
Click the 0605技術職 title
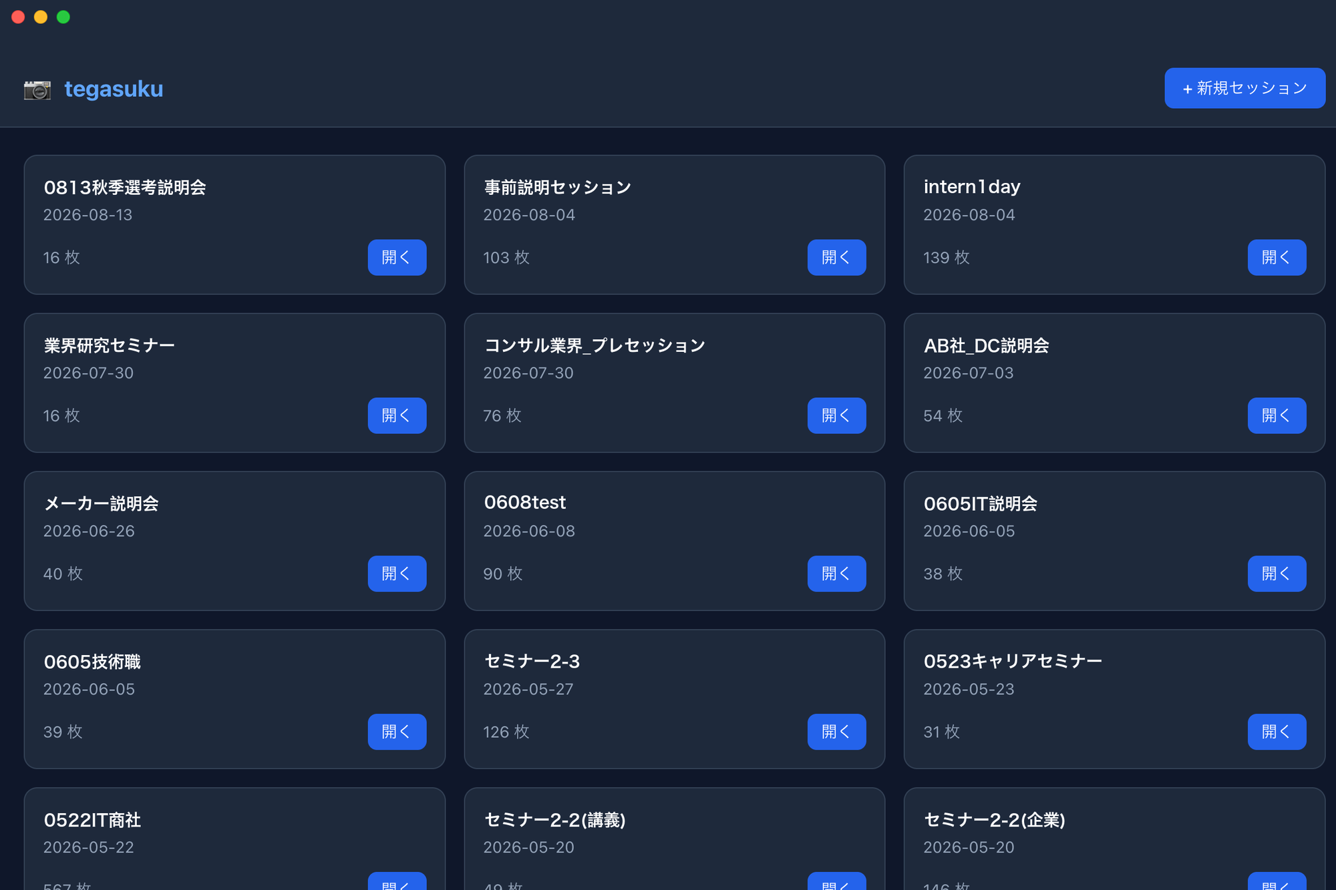[92, 662]
